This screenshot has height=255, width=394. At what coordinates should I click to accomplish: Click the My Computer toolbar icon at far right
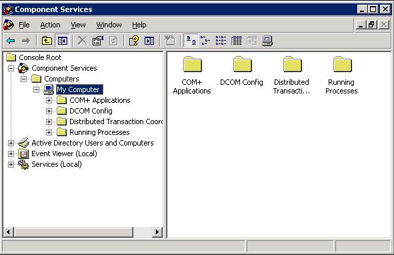267,41
